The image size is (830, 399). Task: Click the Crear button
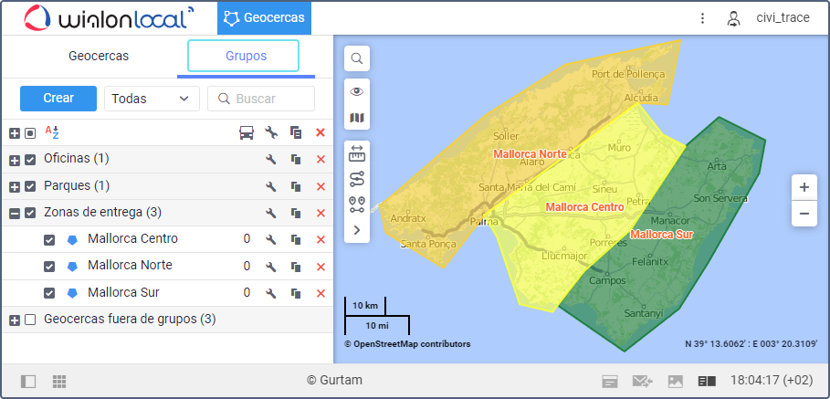[x=58, y=99]
